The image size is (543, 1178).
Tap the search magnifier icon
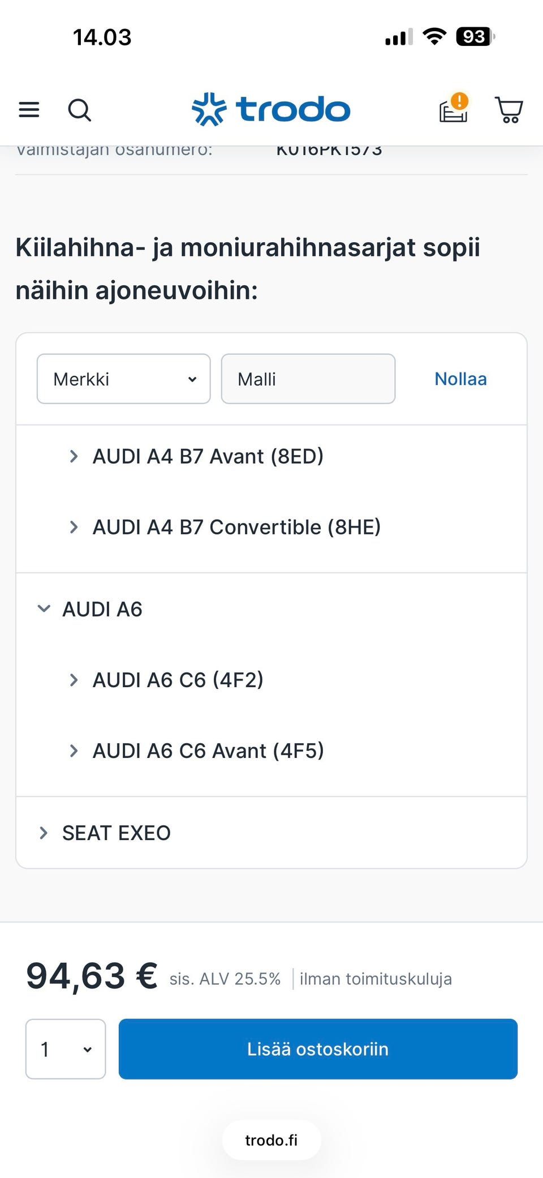(x=80, y=110)
